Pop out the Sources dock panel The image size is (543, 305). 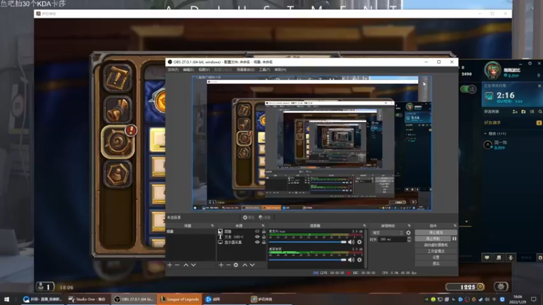[263, 226]
